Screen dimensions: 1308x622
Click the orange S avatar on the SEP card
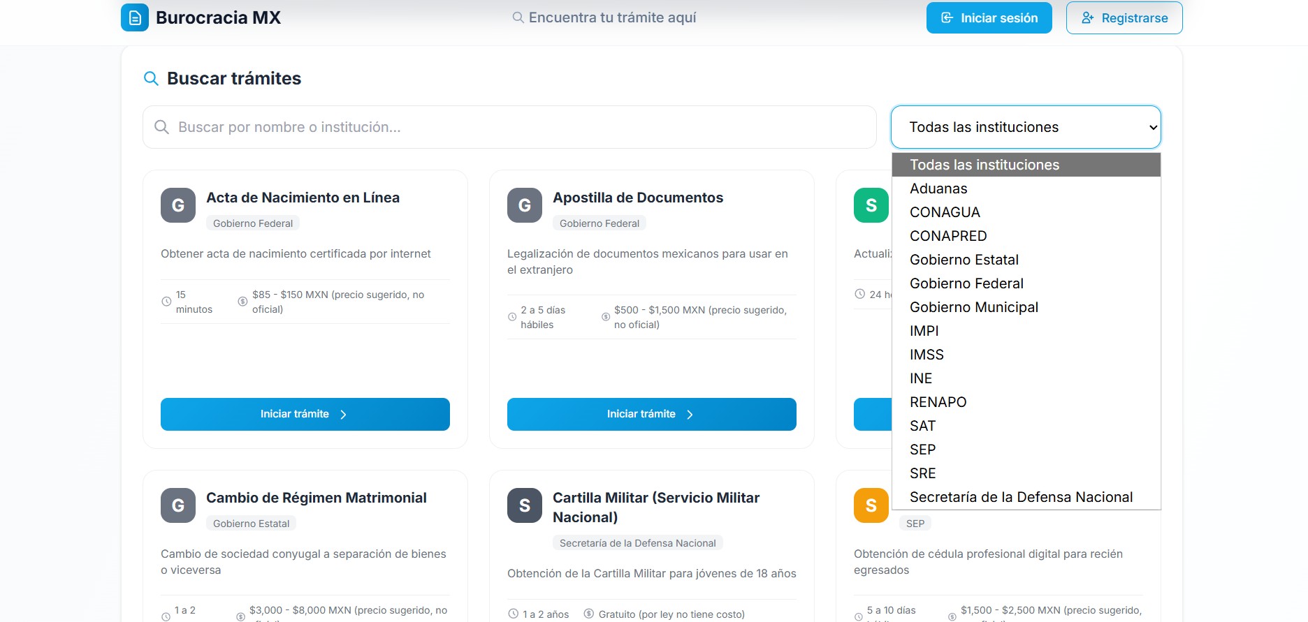click(x=871, y=505)
